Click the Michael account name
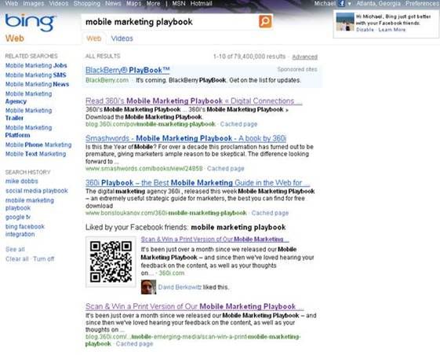 tap(325, 3)
